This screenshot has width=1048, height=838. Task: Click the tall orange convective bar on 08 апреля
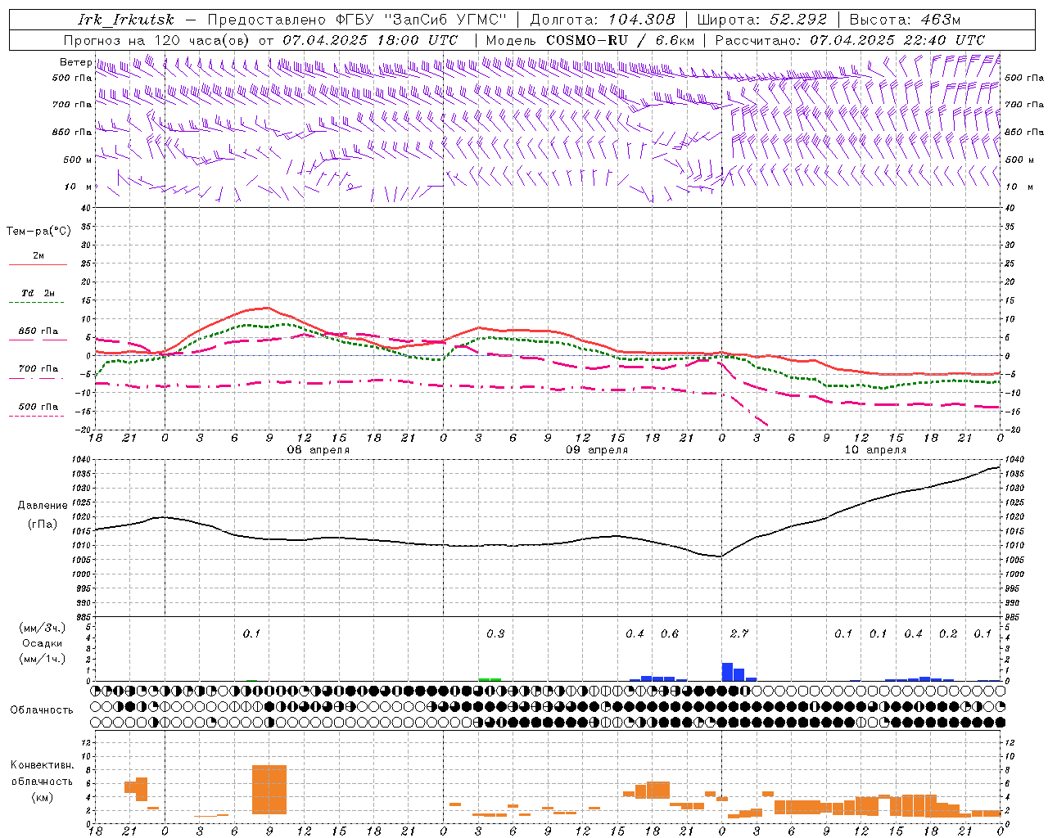(x=269, y=790)
